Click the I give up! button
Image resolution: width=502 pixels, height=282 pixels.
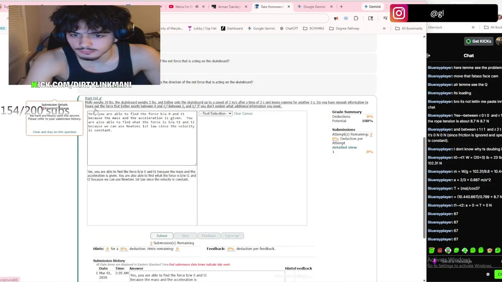232,236
